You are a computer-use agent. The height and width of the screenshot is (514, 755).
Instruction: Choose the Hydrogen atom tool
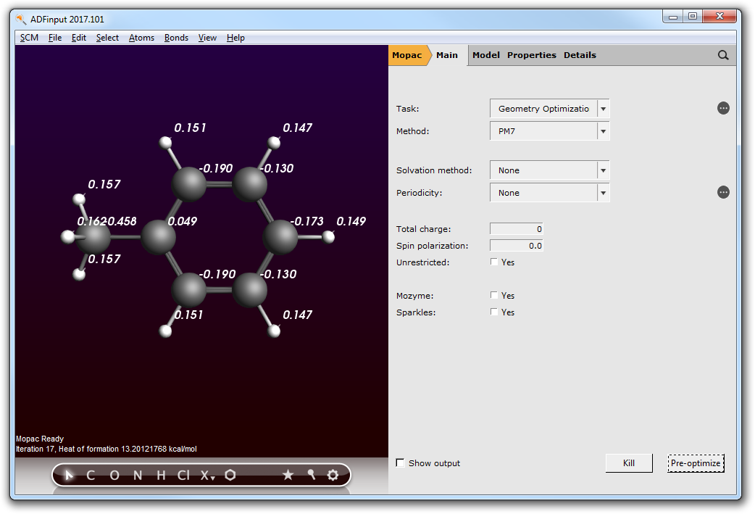[x=161, y=476]
